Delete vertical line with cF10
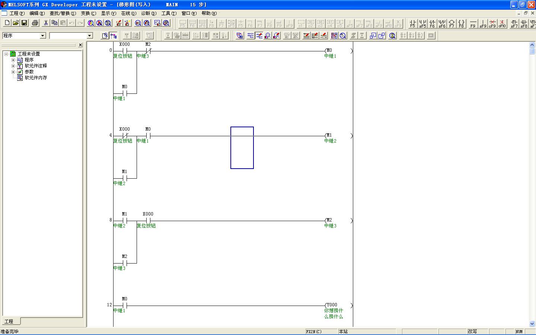The width and height of the screenshot is (536, 335). pyautogui.click(x=502, y=23)
